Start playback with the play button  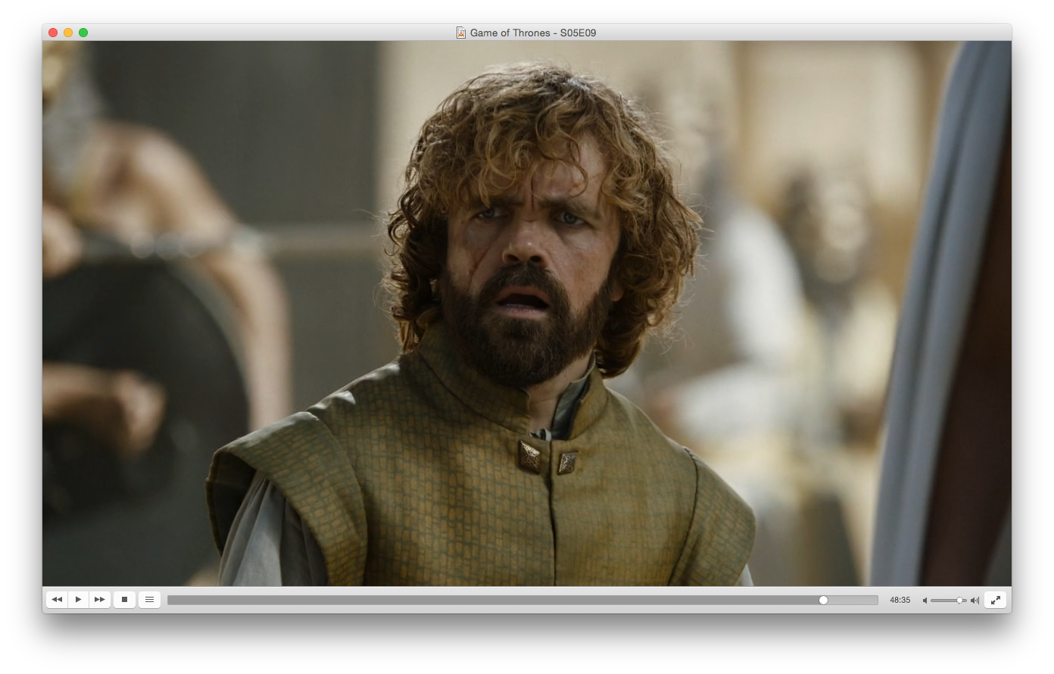click(78, 600)
